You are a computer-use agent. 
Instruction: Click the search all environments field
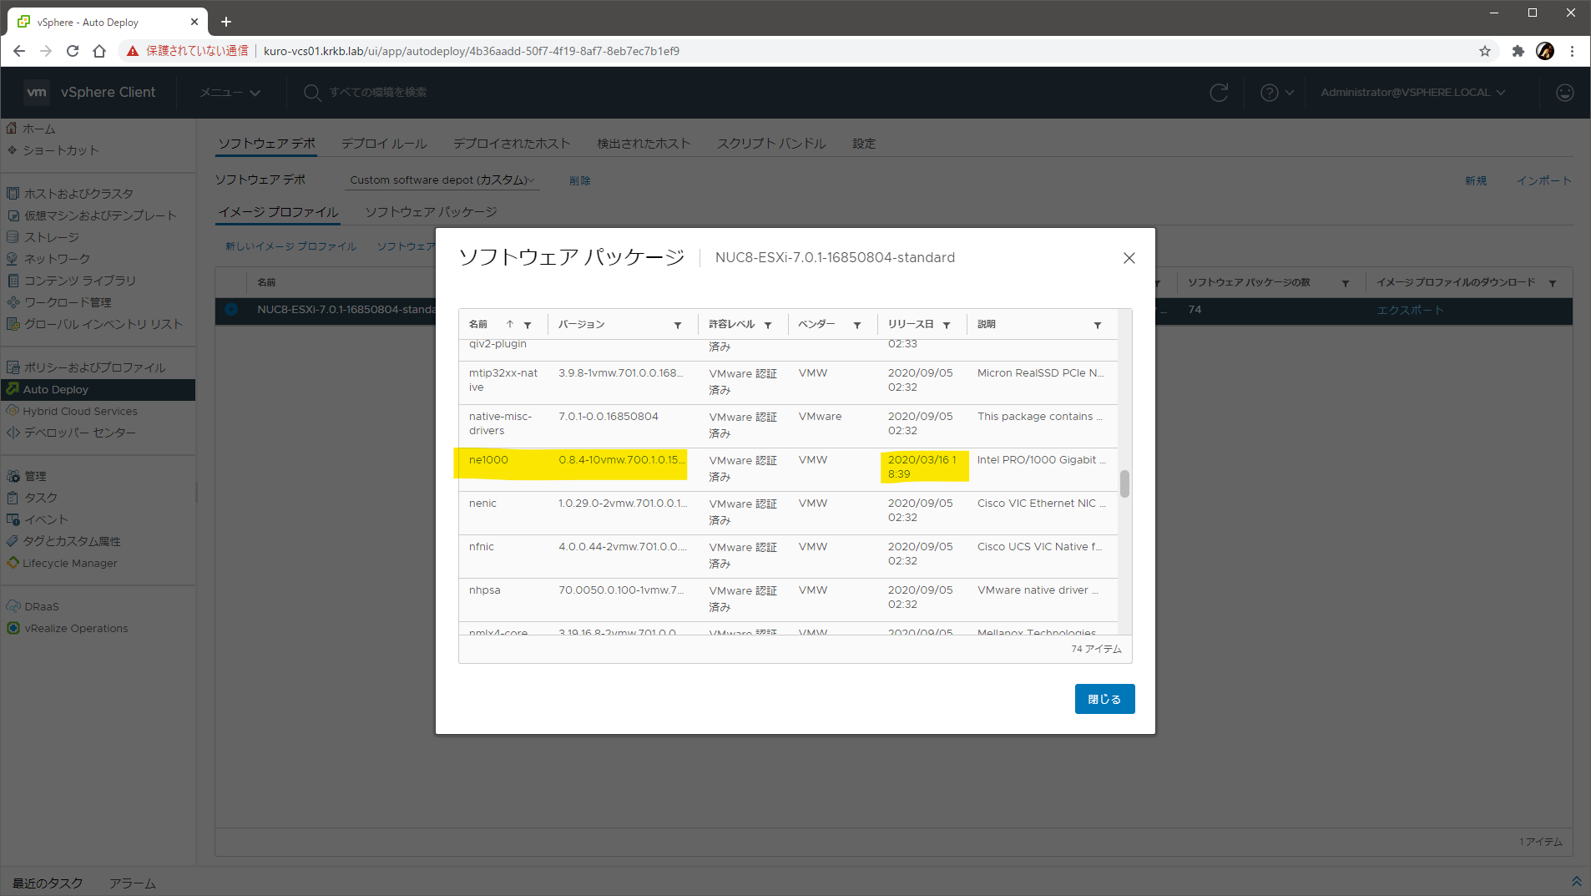(377, 93)
